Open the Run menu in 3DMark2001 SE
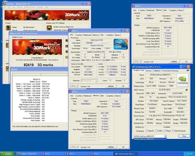The width and height of the screenshot is (195, 156). [14, 7]
